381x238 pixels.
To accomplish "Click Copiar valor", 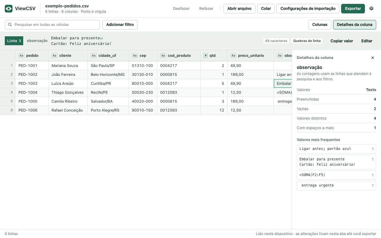I will pos(342,41).
